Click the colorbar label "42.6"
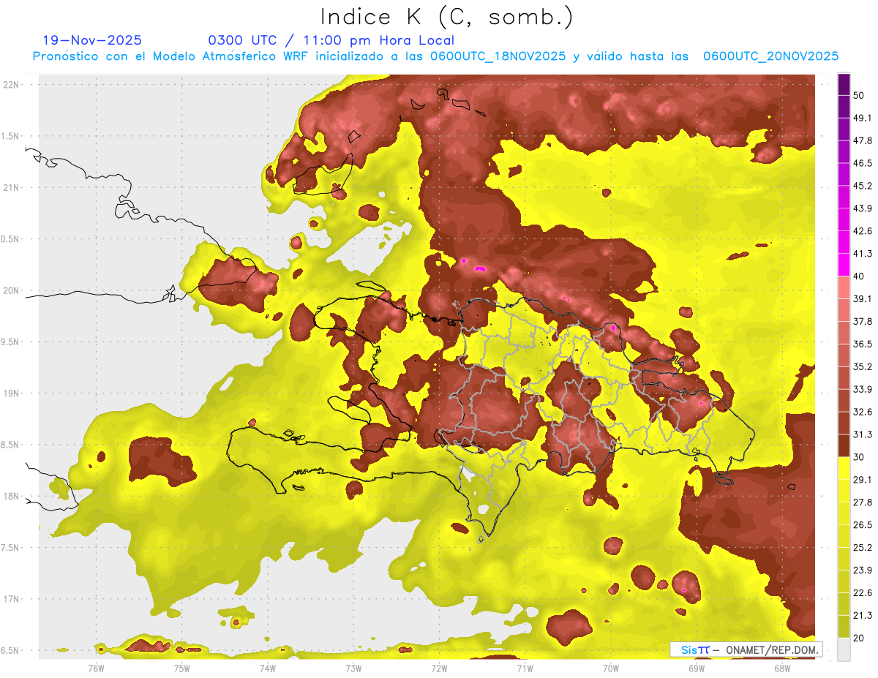This screenshot has width=878, height=678. pyautogui.click(x=863, y=231)
